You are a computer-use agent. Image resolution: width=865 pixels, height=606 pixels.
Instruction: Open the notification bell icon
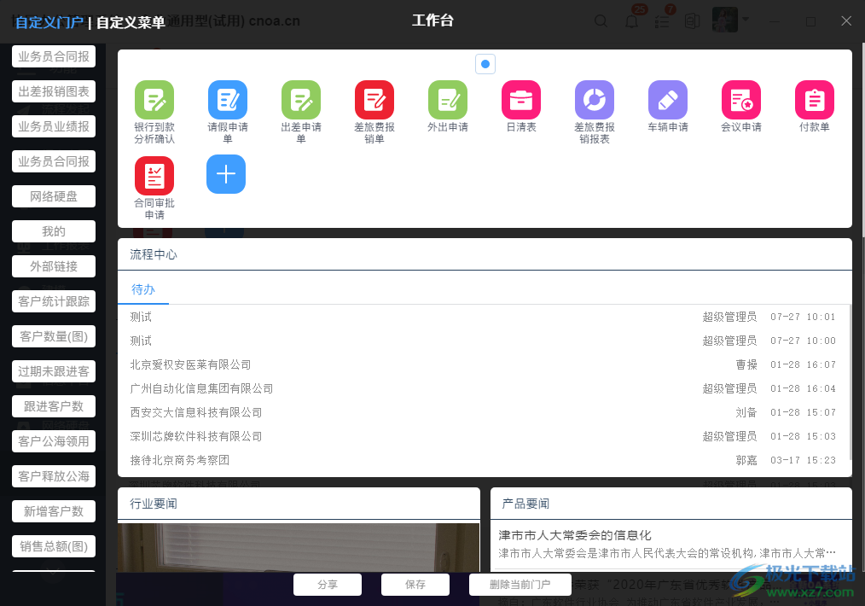pyautogui.click(x=631, y=21)
